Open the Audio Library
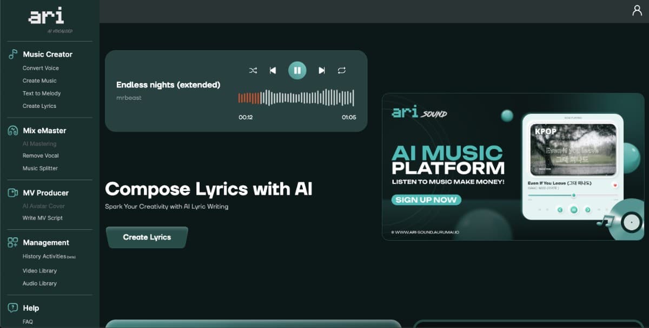The width and height of the screenshot is (649, 328). [x=39, y=283]
